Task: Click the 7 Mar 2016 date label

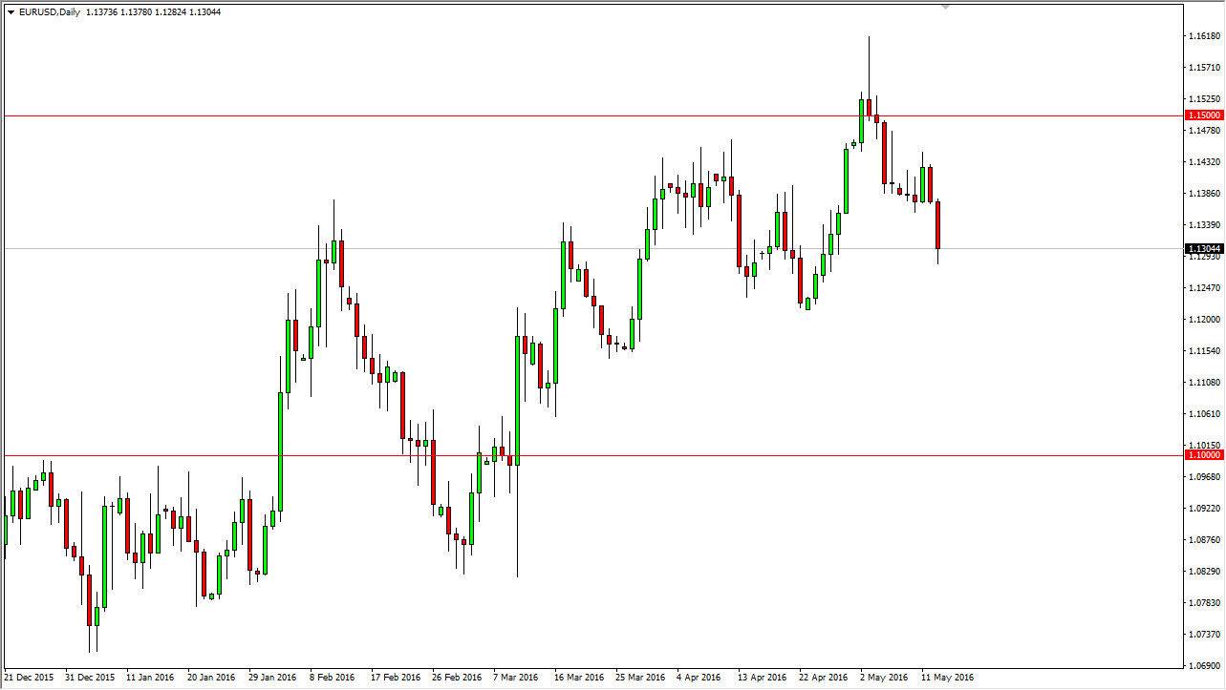Action: 516,675
